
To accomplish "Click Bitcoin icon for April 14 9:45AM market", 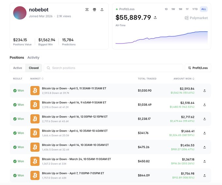I will 35,105.
